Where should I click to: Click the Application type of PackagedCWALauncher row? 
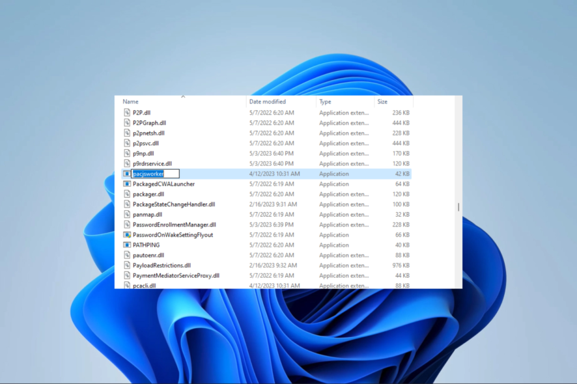click(x=334, y=184)
